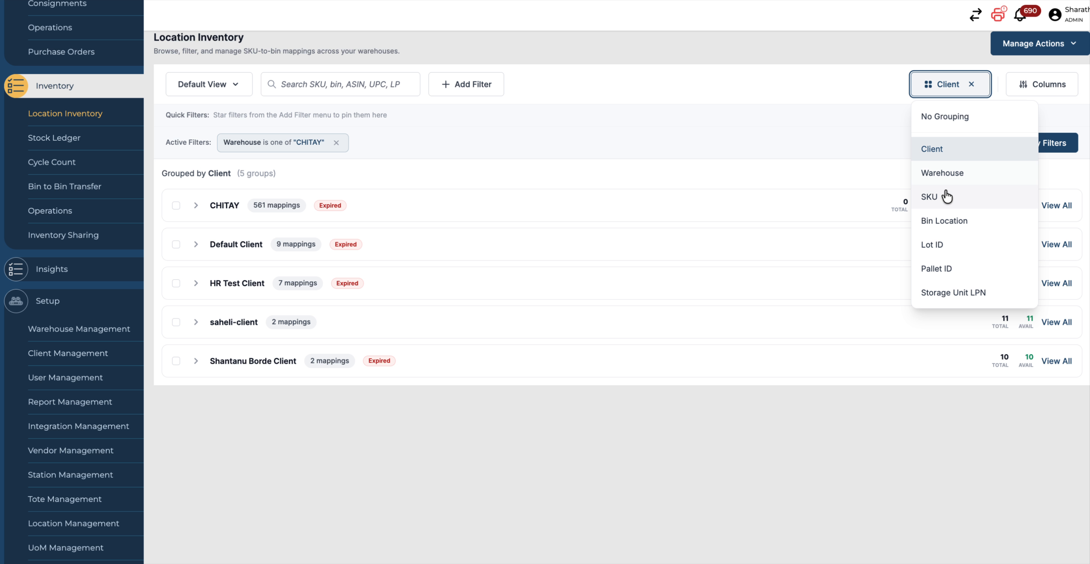Tick the HR Test Client checkbox
This screenshot has width=1090, height=564.
pos(176,283)
